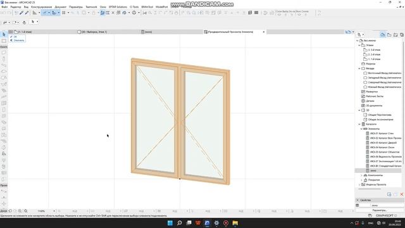The height and width of the screenshot is (228, 405).
Task: Close the Предварительный Просмотр Элемента tab
Action: 264,32
